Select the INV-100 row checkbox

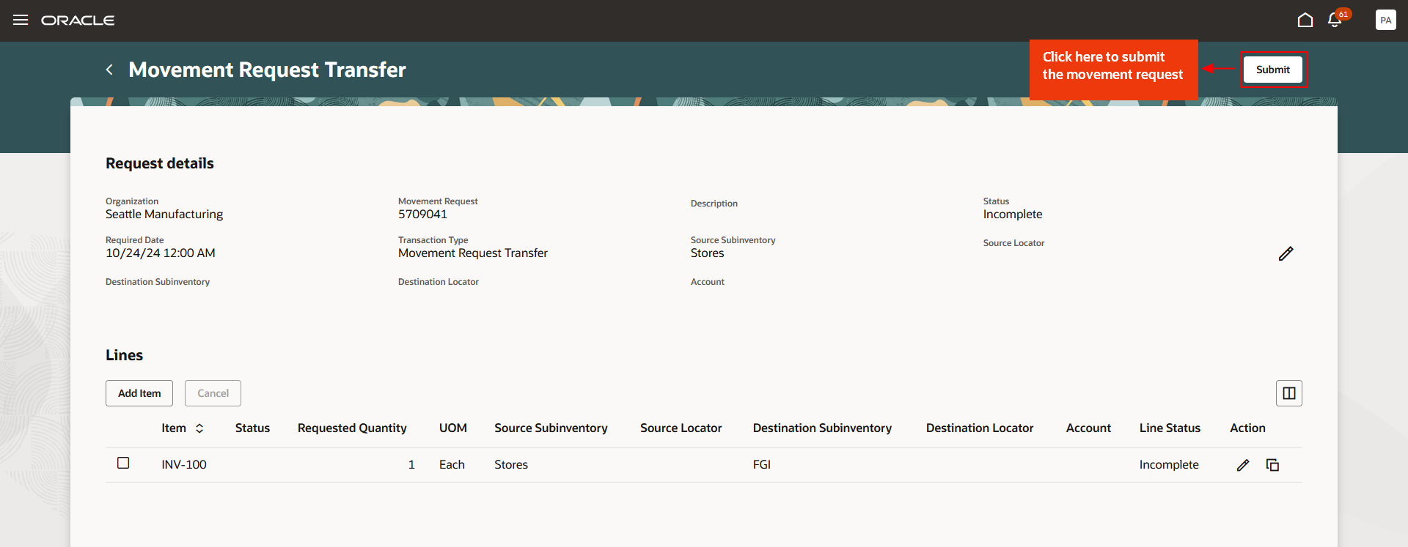point(123,463)
